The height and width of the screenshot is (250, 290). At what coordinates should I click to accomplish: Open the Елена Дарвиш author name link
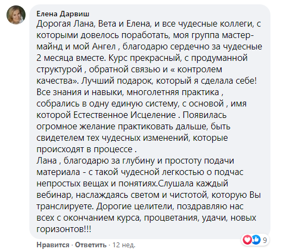(x=63, y=14)
